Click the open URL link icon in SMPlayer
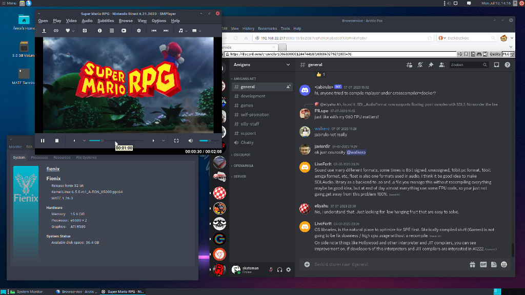Viewport: 525px width, 295px height. coord(56,31)
